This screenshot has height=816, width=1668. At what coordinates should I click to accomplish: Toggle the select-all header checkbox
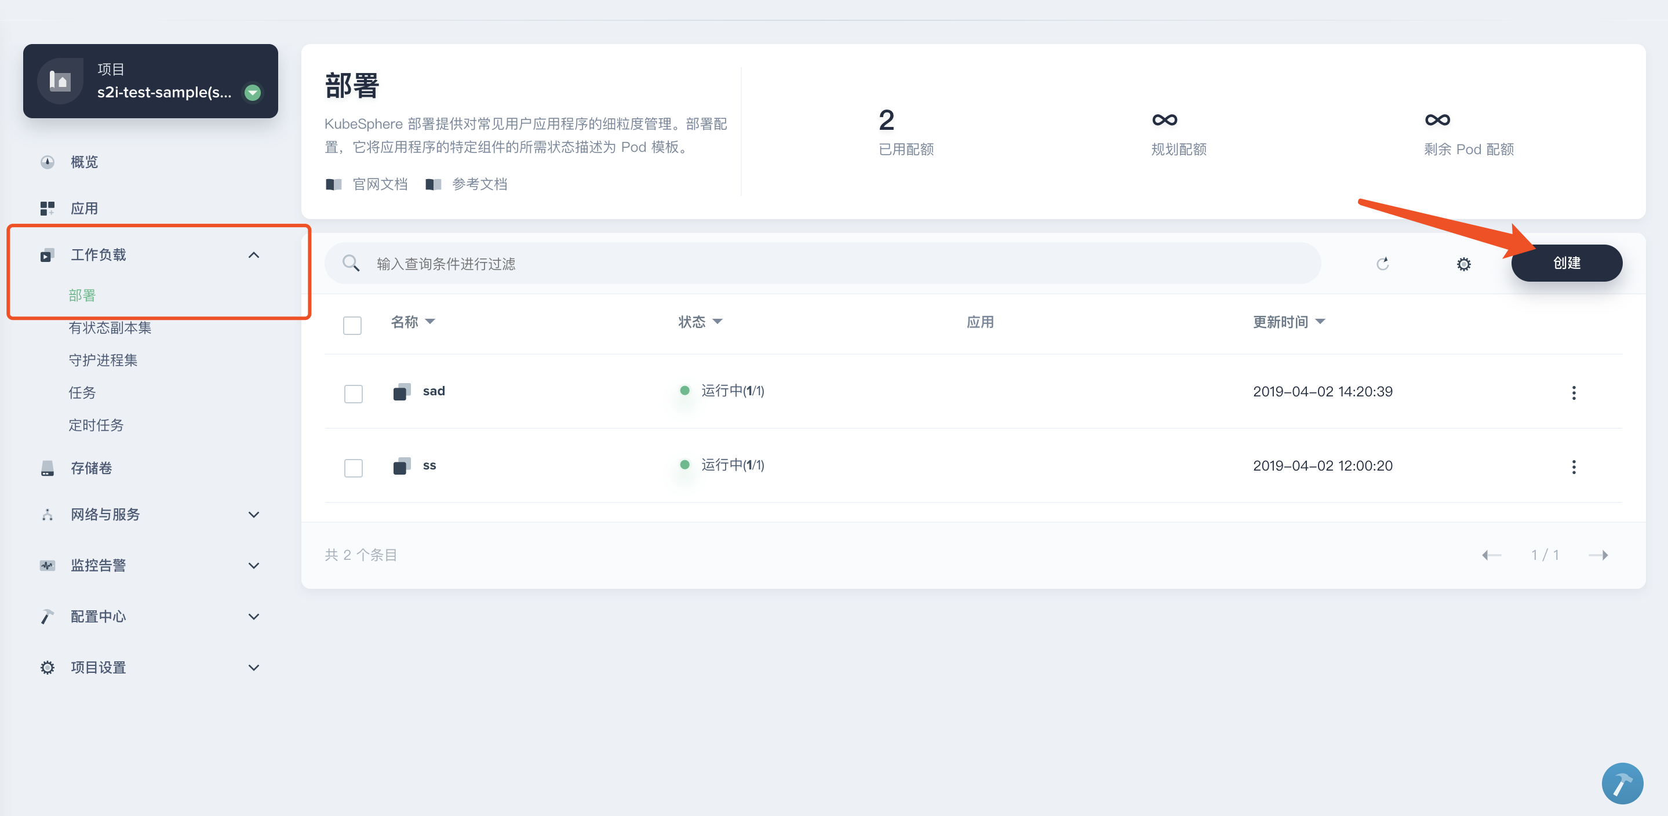pyautogui.click(x=352, y=325)
